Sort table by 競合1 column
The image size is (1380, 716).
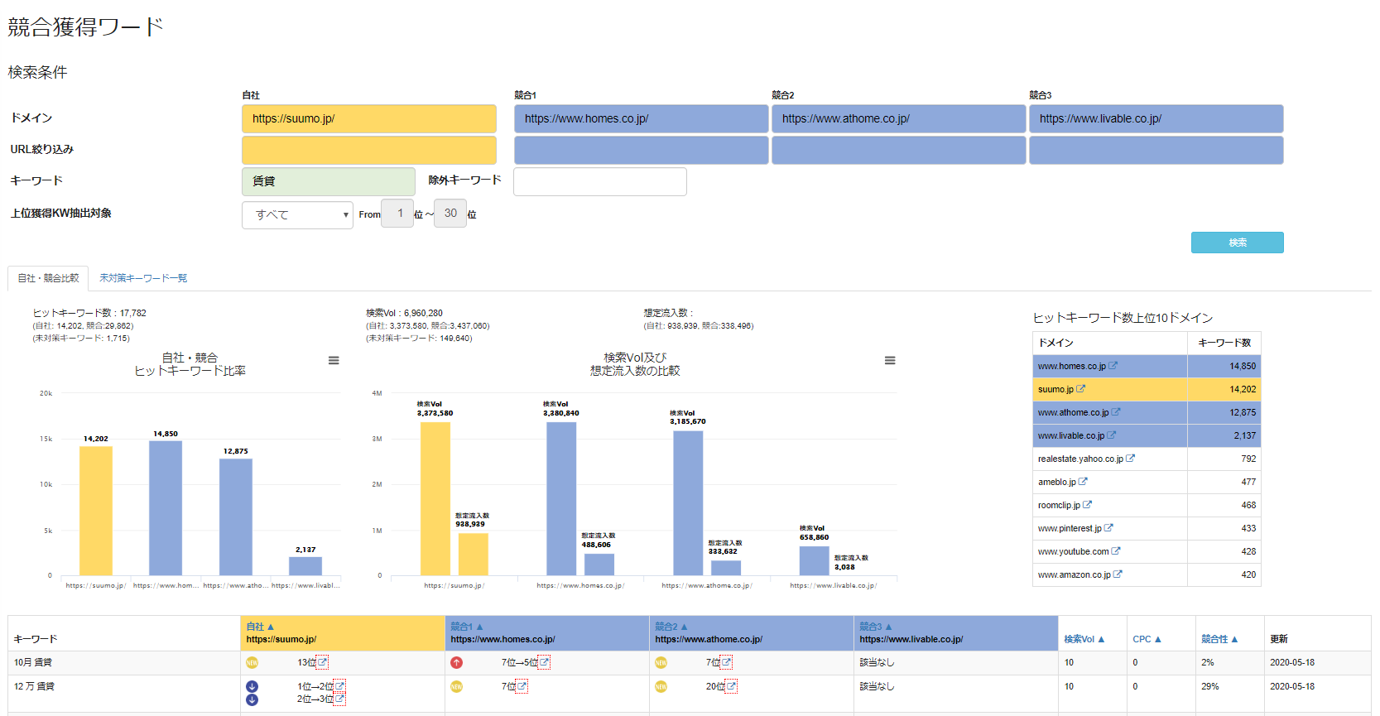tap(467, 627)
